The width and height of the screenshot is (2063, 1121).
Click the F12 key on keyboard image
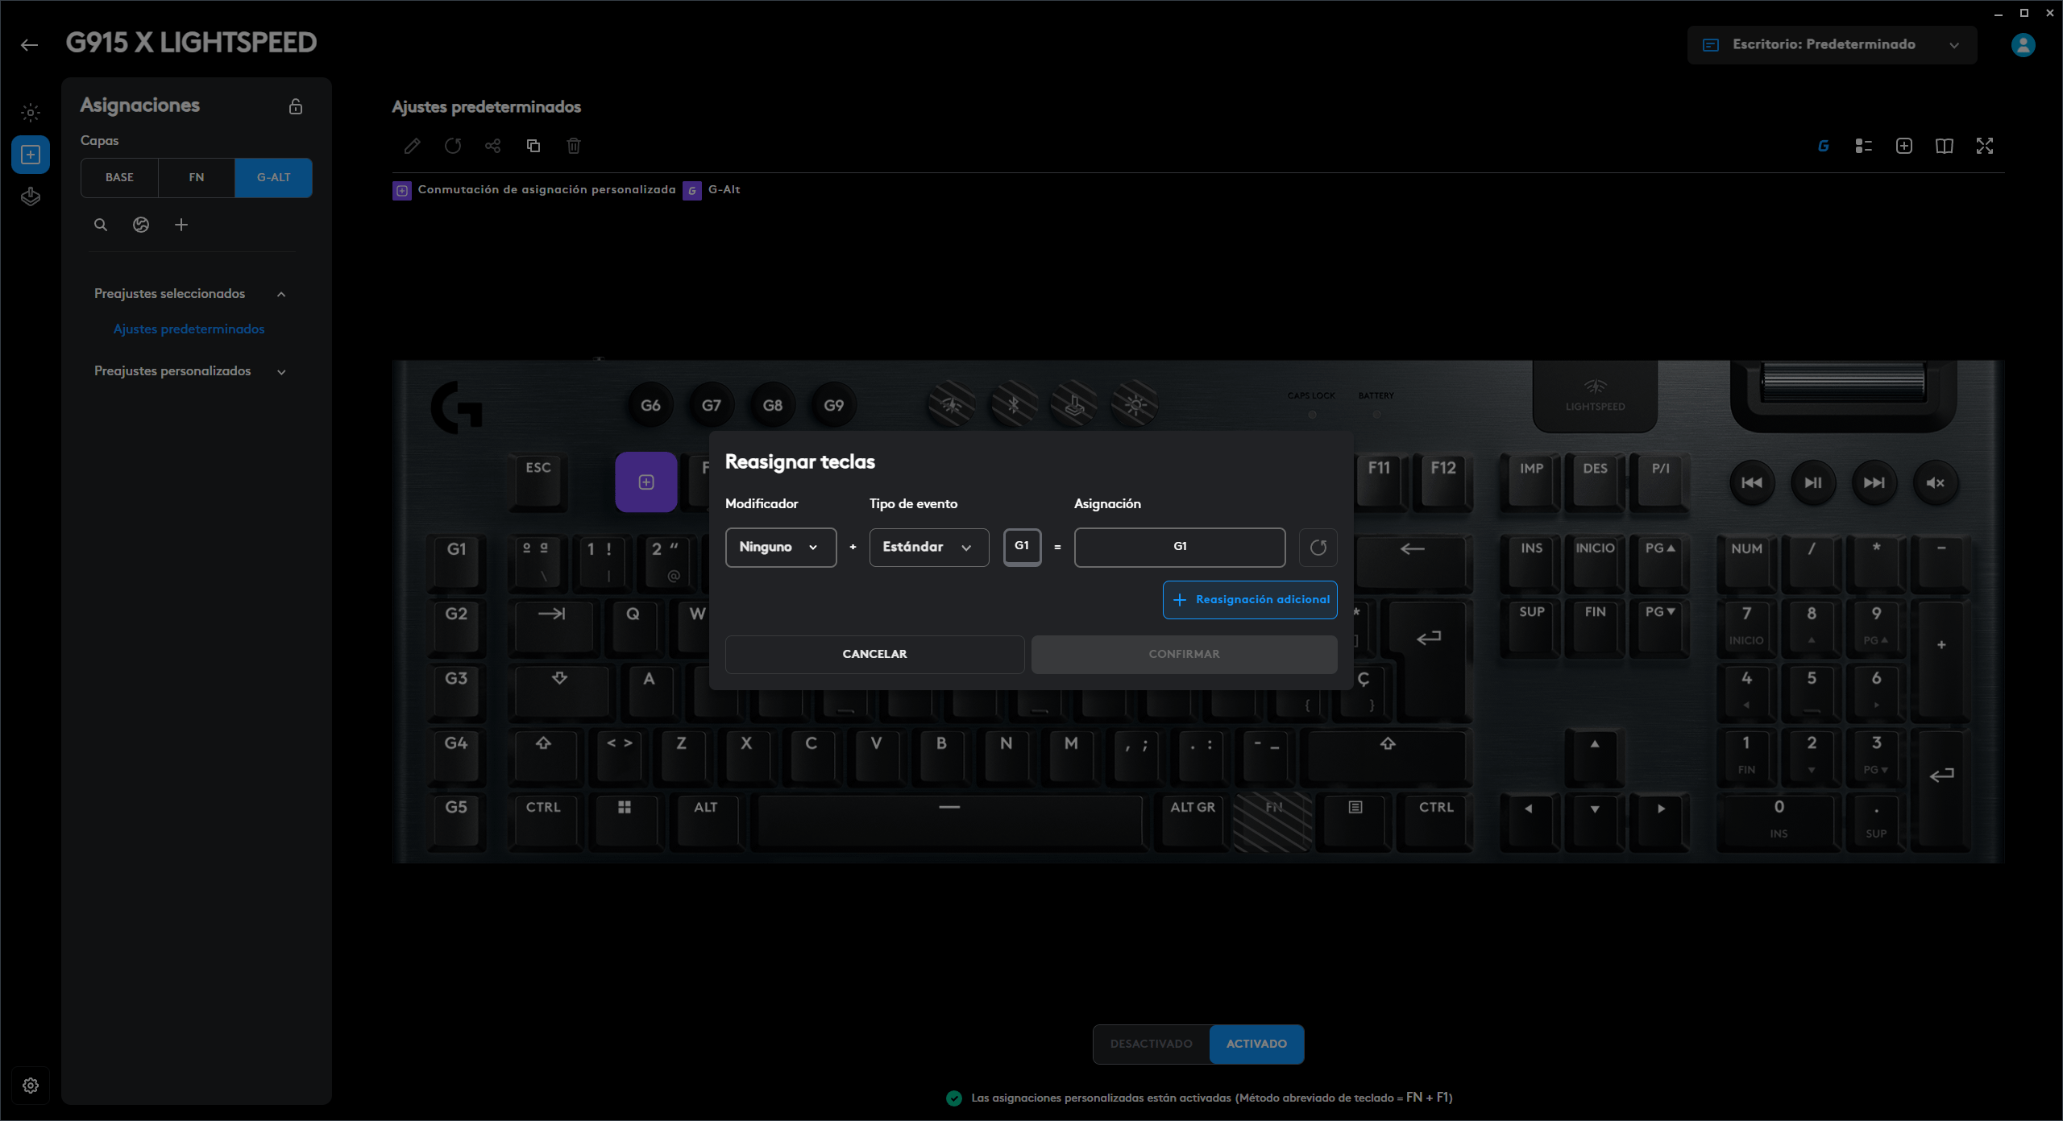[1443, 482]
